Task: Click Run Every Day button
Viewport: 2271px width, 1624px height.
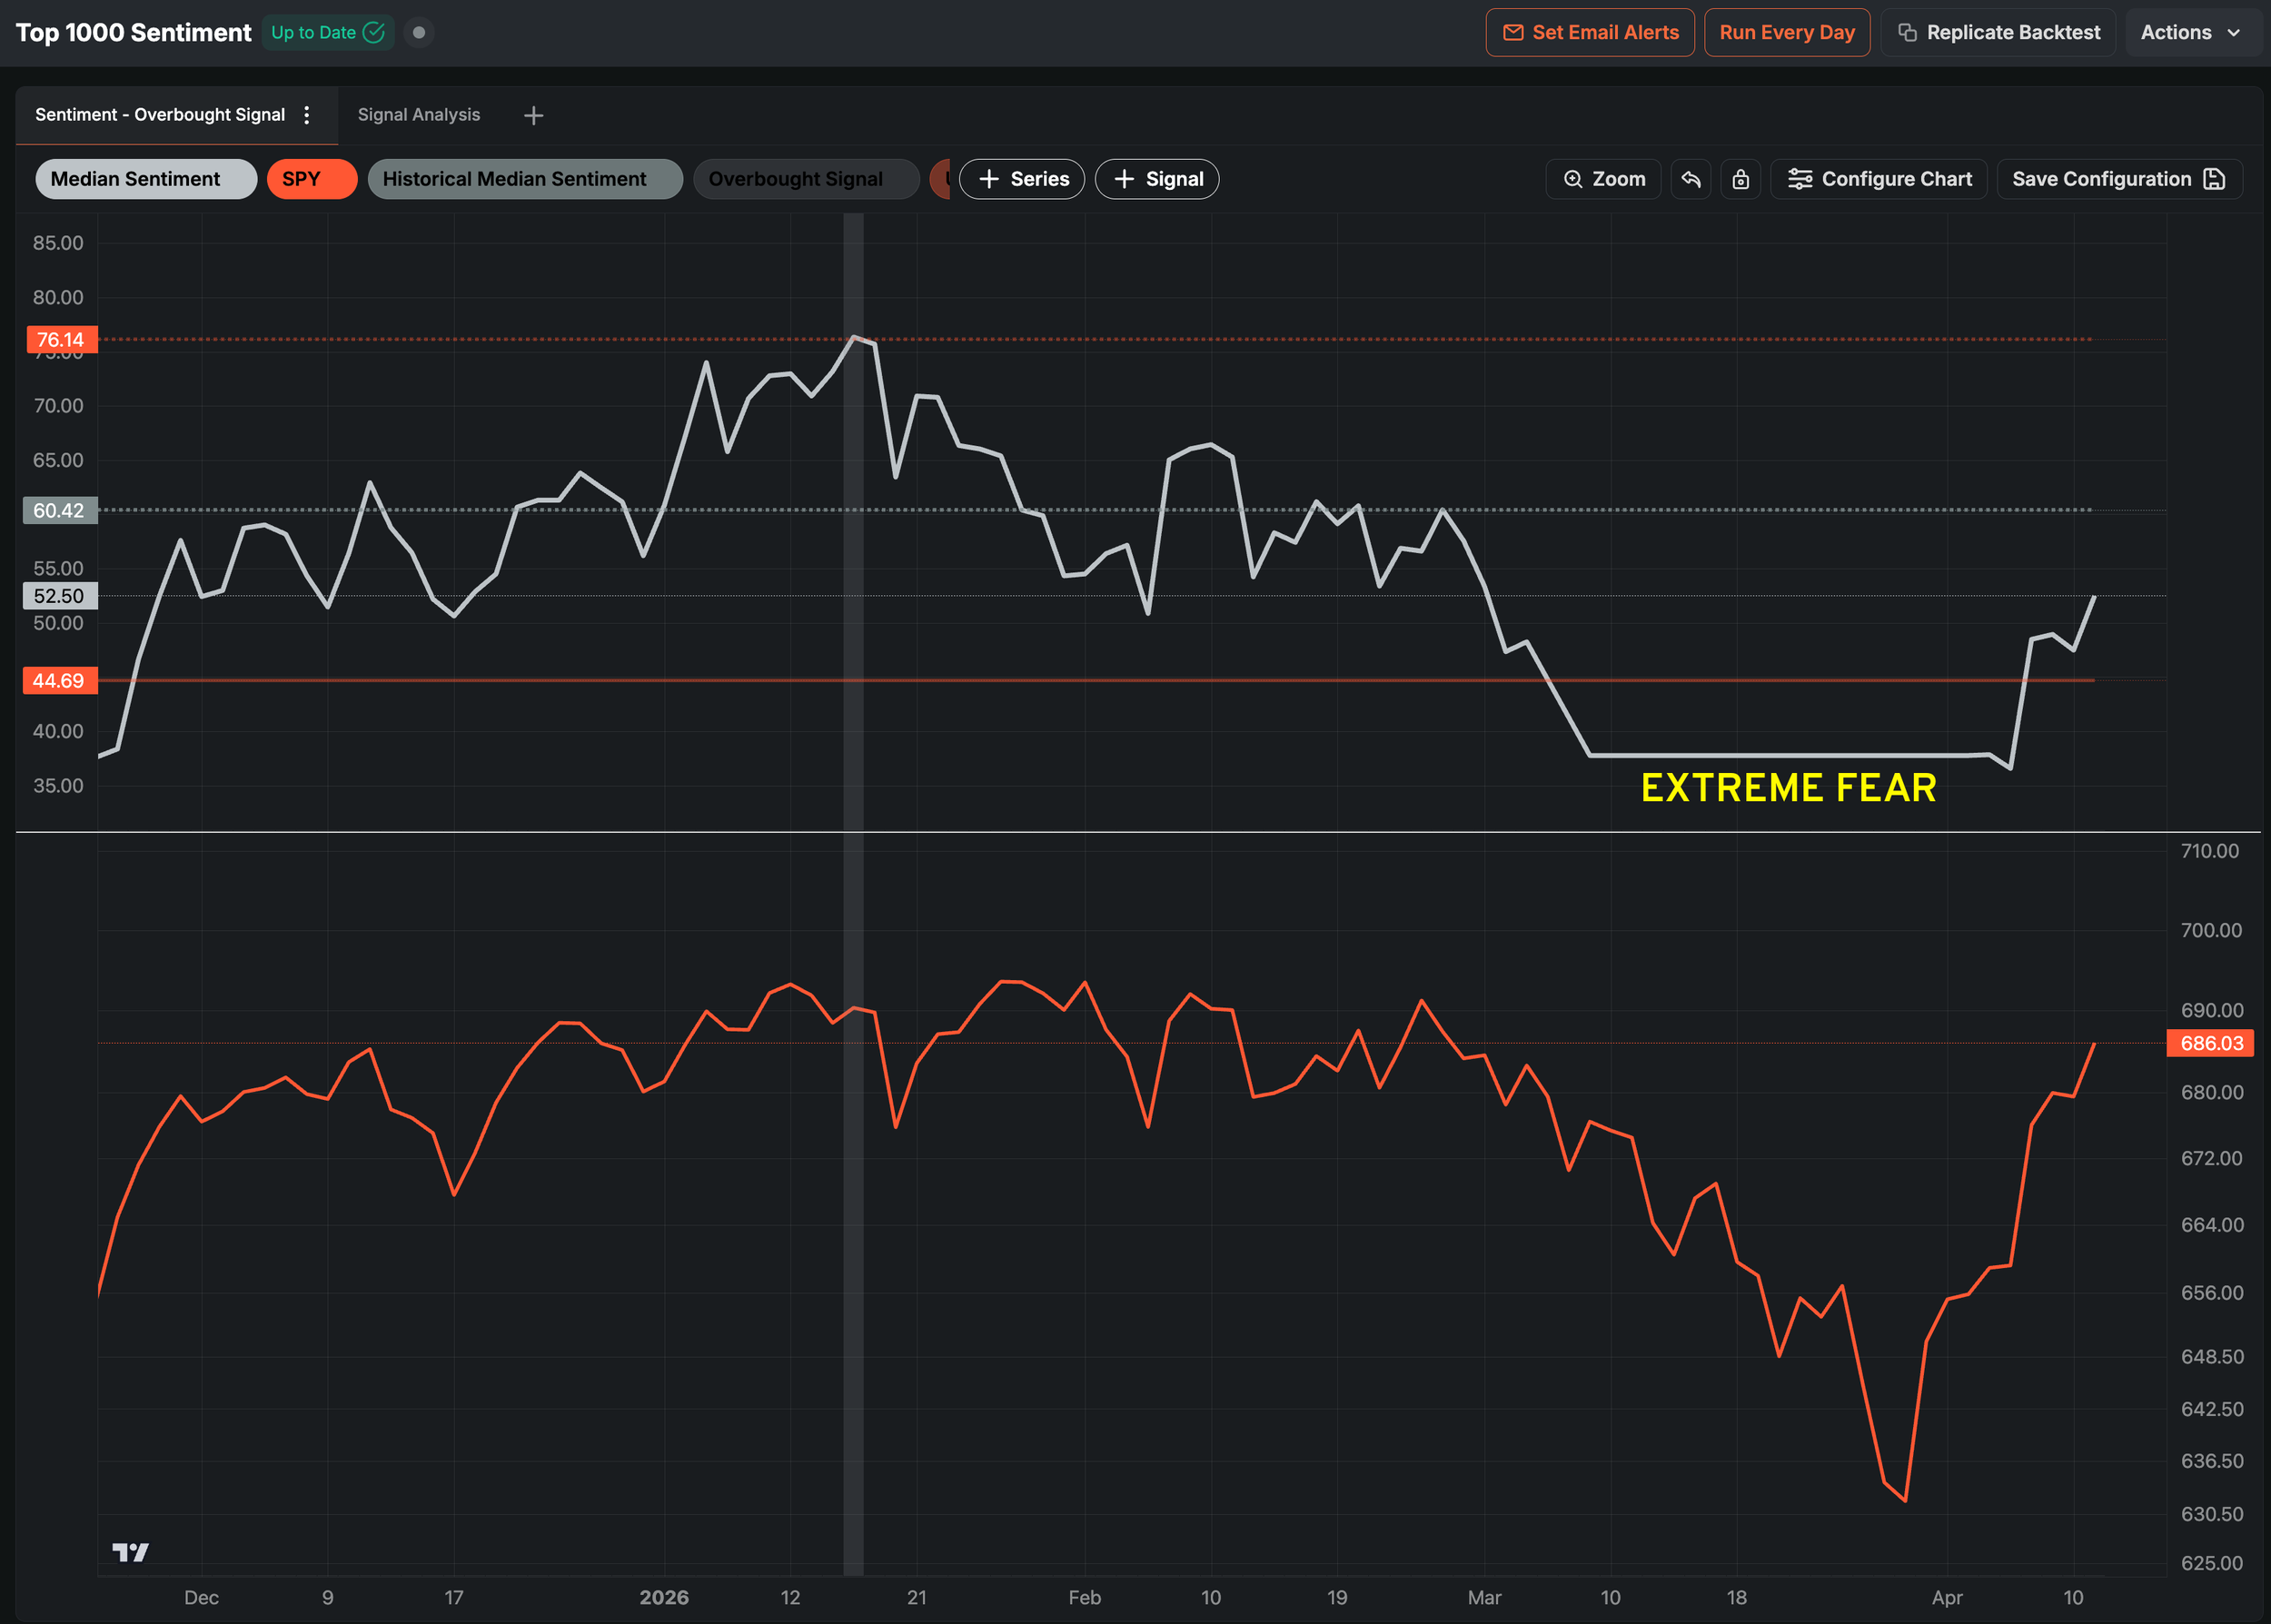Action: tap(1786, 33)
